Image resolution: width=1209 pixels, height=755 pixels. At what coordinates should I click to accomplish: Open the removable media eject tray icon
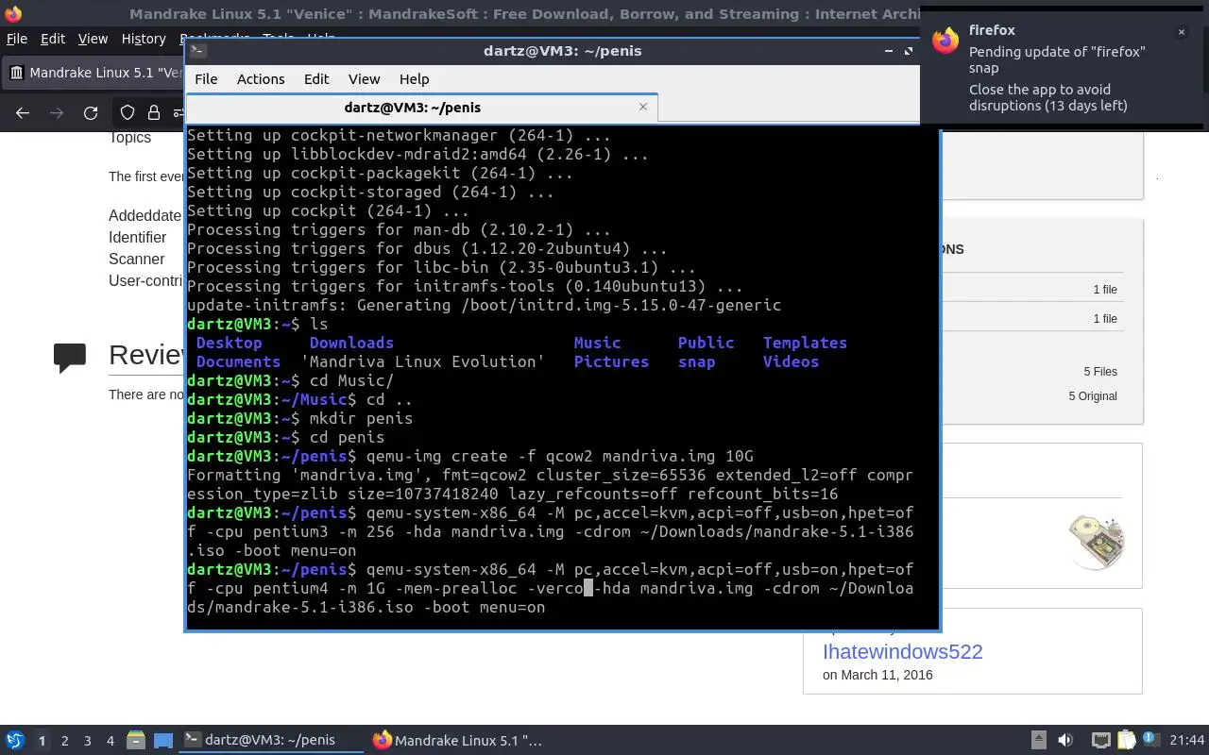tap(1038, 741)
